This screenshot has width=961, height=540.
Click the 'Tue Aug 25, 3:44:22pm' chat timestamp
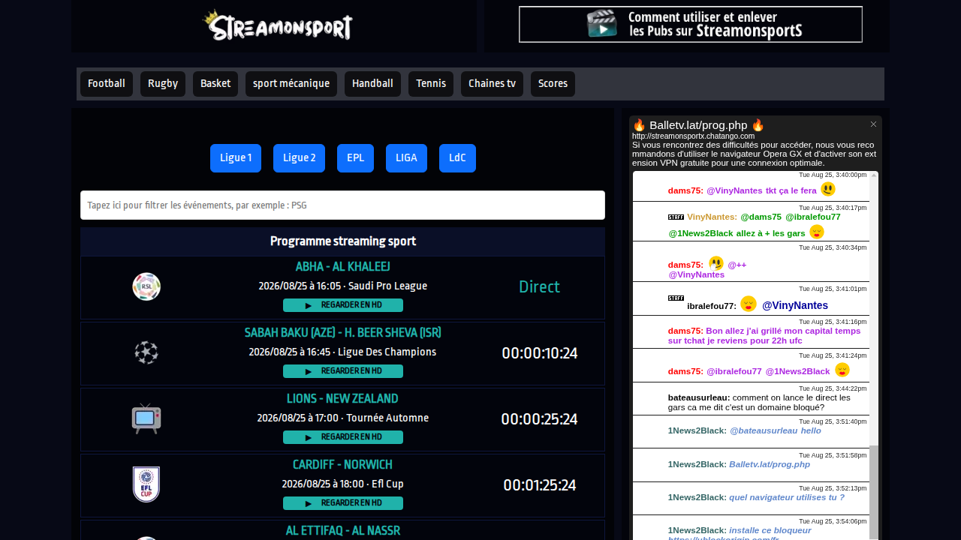[833, 388]
